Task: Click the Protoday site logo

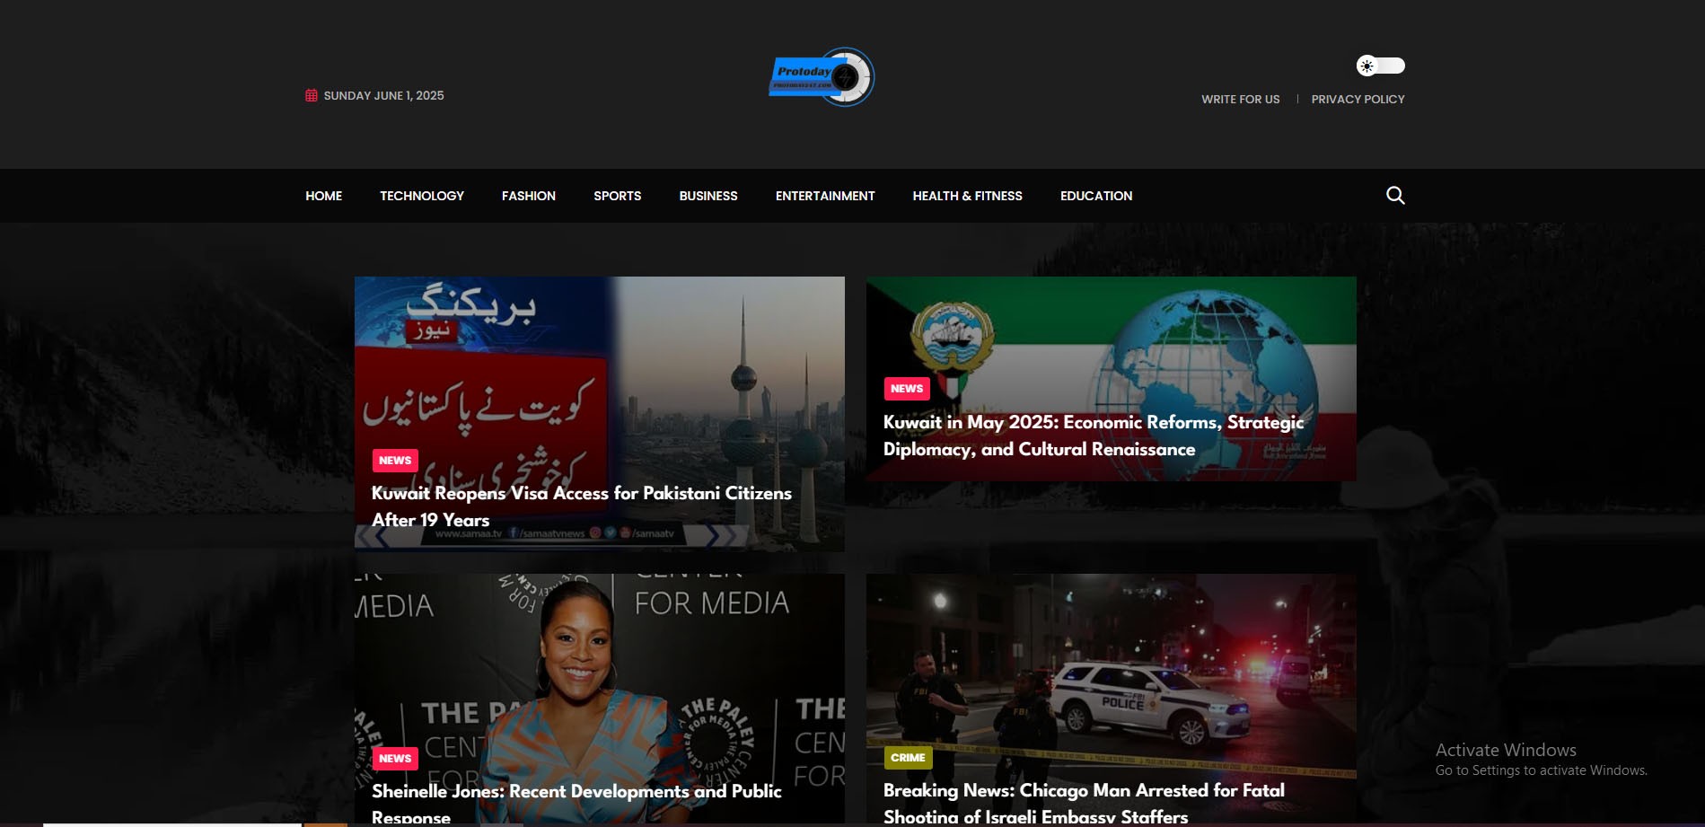Action: coord(822,77)
